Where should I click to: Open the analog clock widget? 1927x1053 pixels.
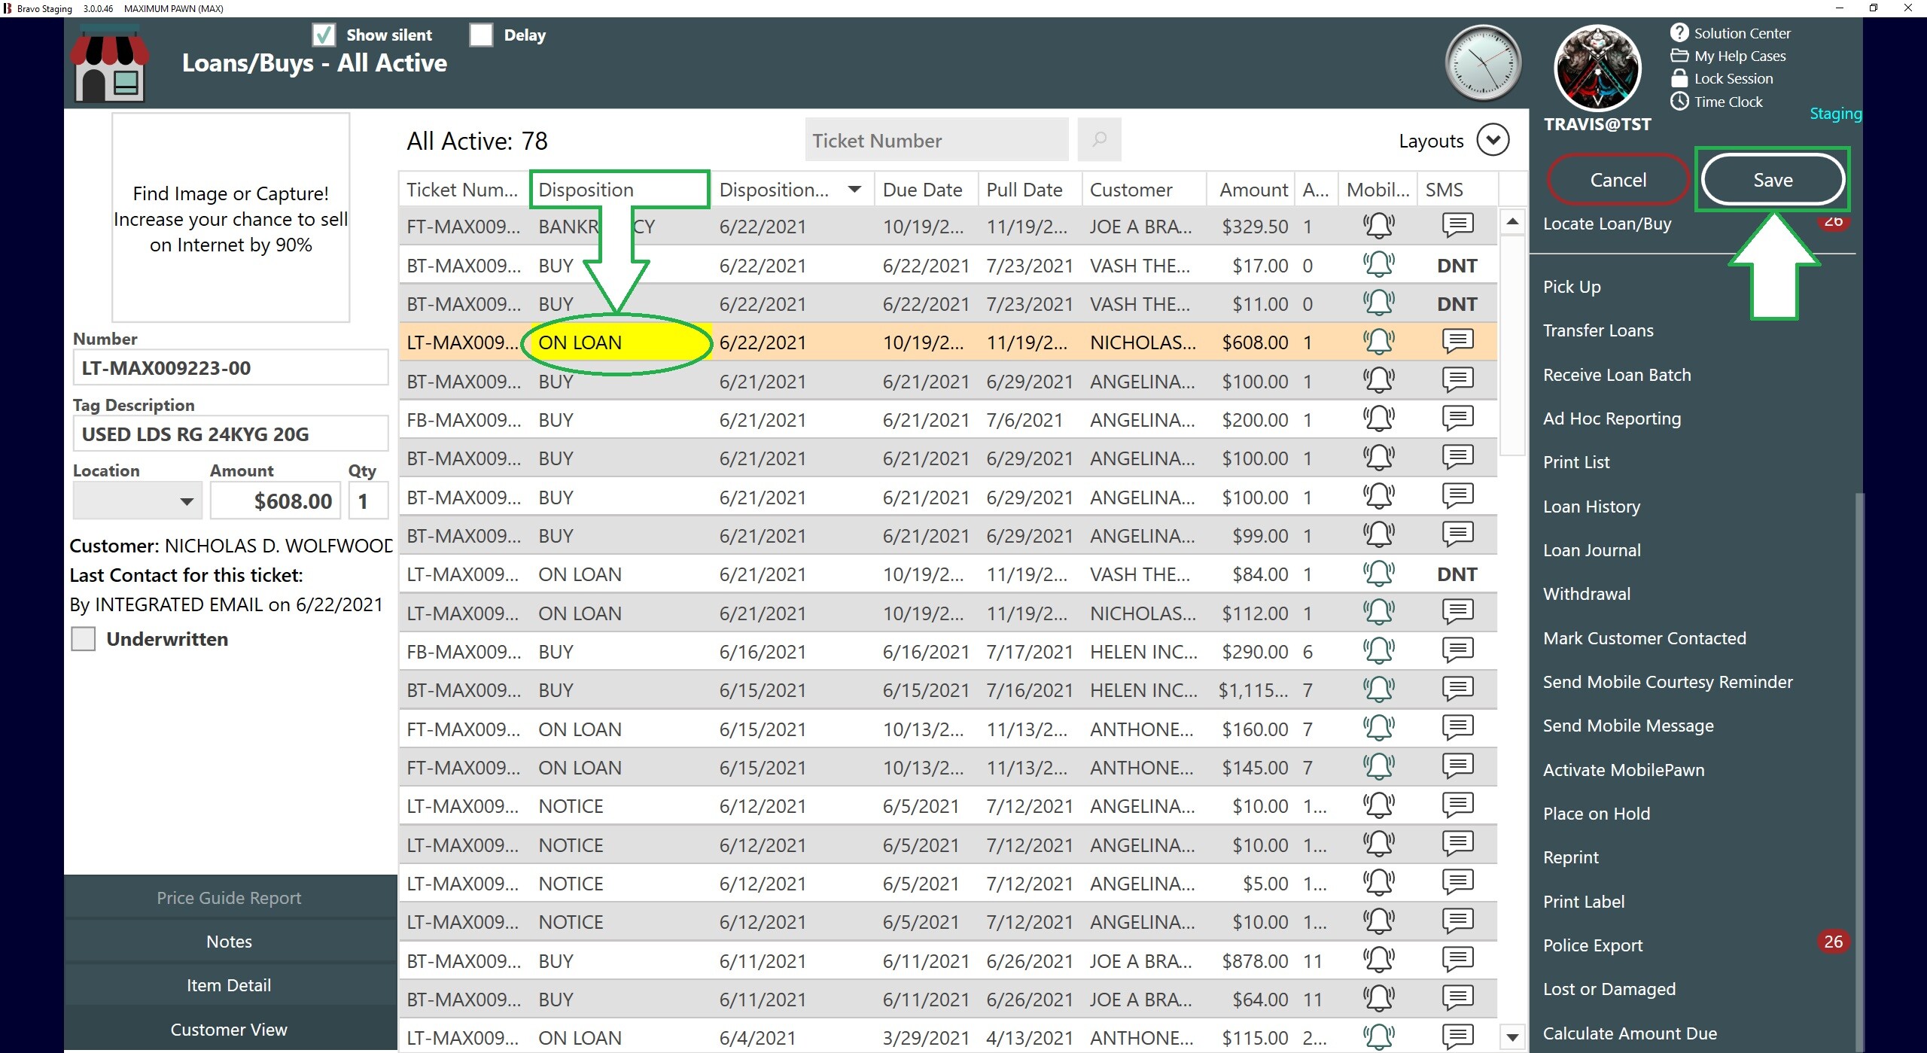pos(1483,63)
